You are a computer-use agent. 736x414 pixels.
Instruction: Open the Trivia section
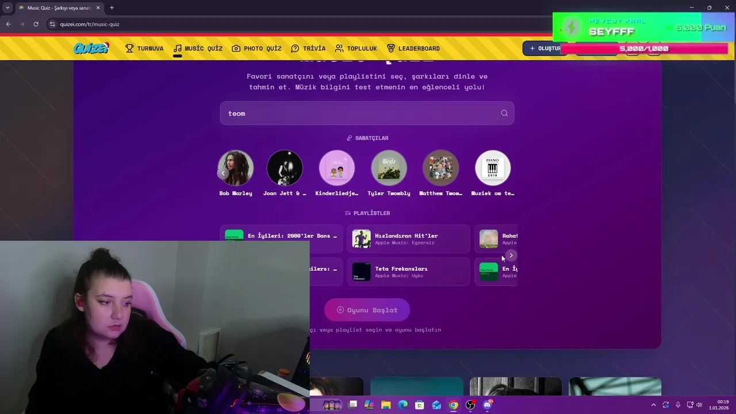[308, 48]
